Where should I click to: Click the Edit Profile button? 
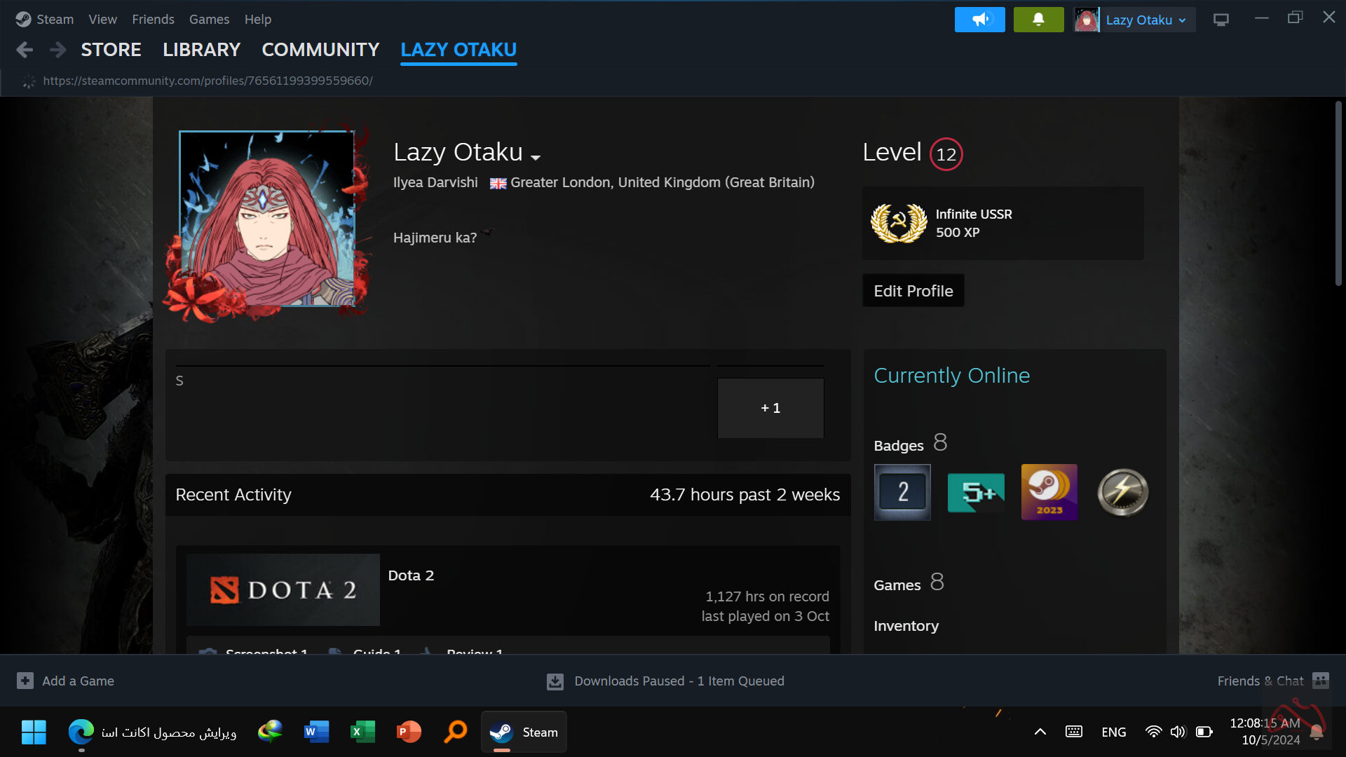pyautogui.click(x=913, y=291)
